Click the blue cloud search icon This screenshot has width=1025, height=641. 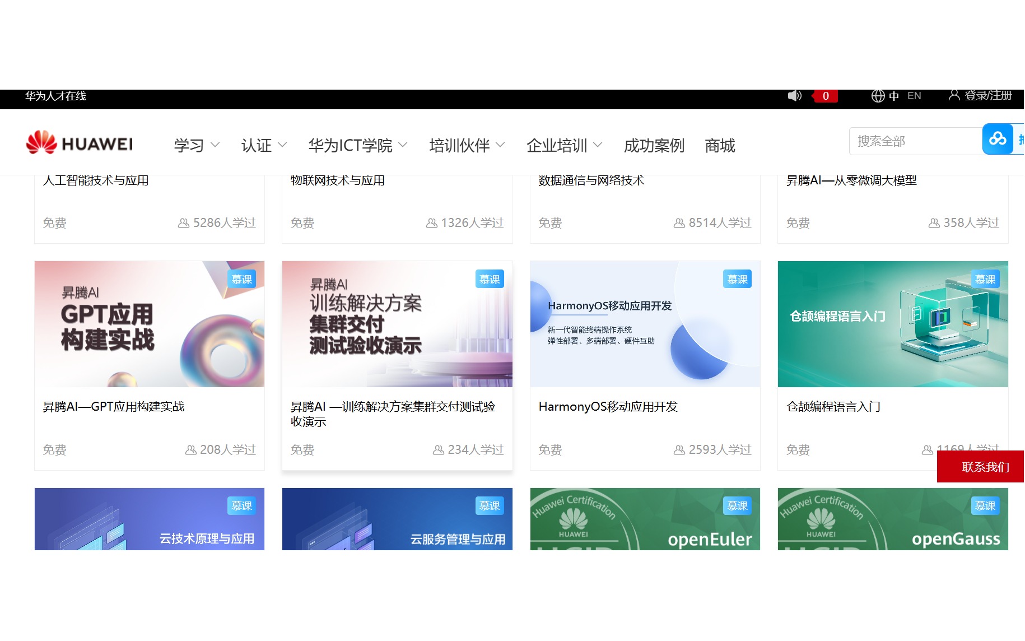[x=998, y=139]
